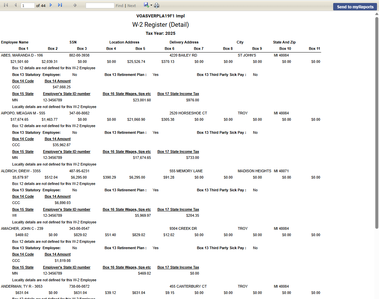Click the Find link
The image size is (379, 299).
pos(119,6)
